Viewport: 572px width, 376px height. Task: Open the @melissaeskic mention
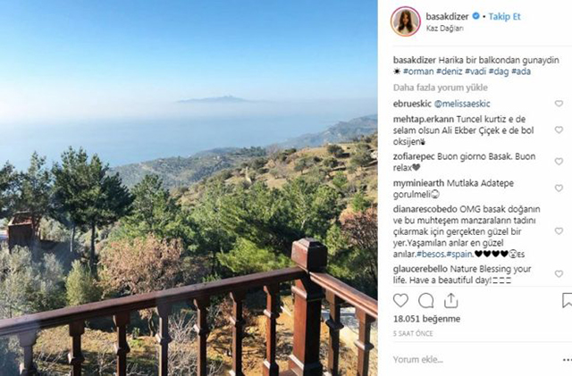tap(462, 104)
